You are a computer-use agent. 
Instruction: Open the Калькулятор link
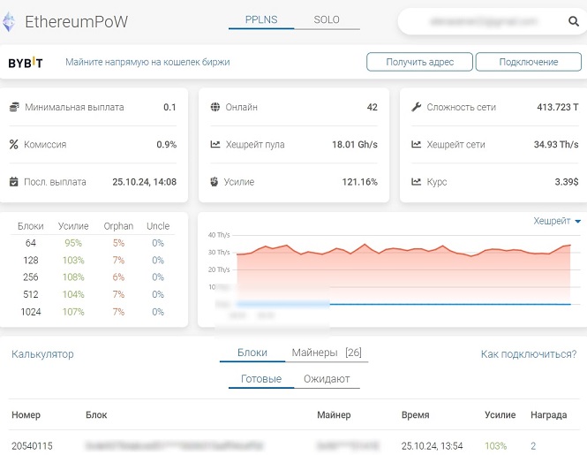click(x=42, y=354)
